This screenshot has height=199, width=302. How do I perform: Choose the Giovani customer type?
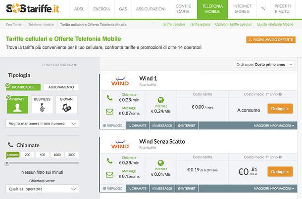67,105
